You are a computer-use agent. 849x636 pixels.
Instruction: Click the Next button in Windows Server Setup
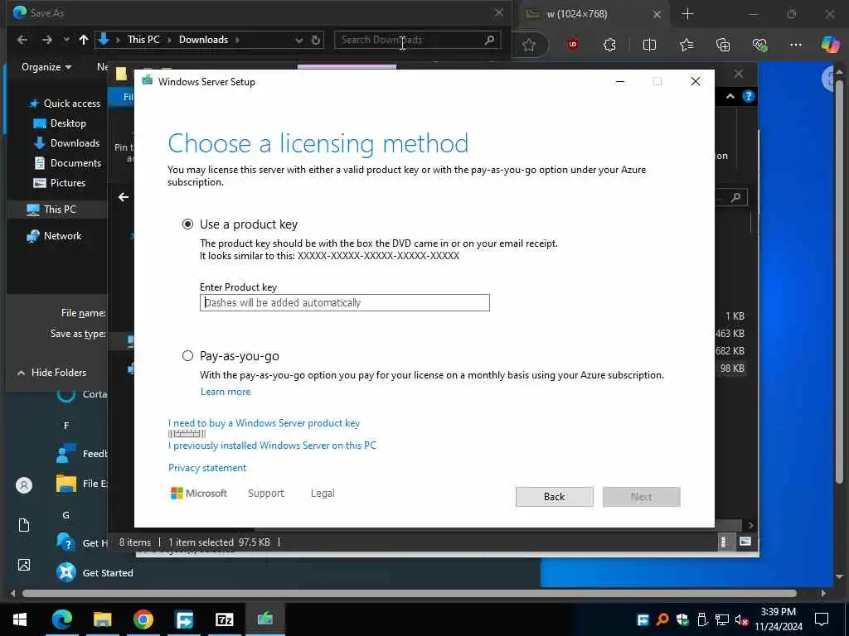click(641, 497)
